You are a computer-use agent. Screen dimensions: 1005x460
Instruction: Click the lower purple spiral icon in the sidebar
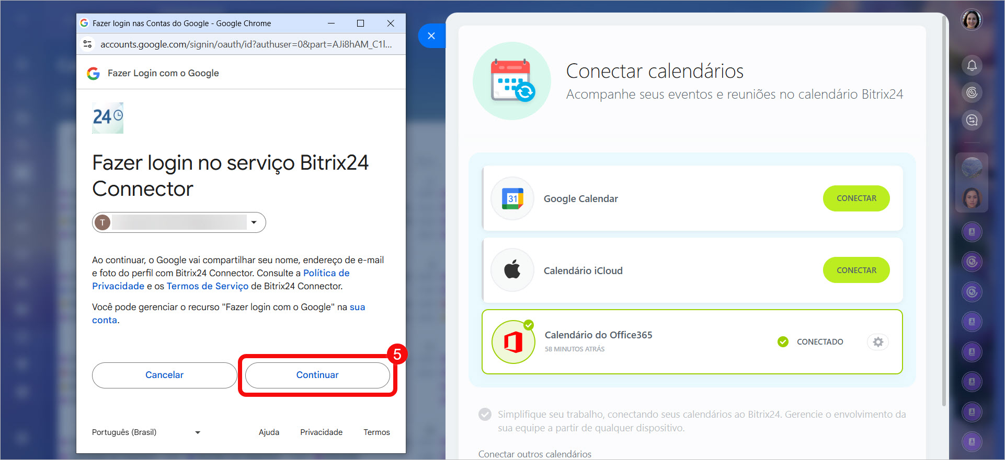(x=972, y=292)
